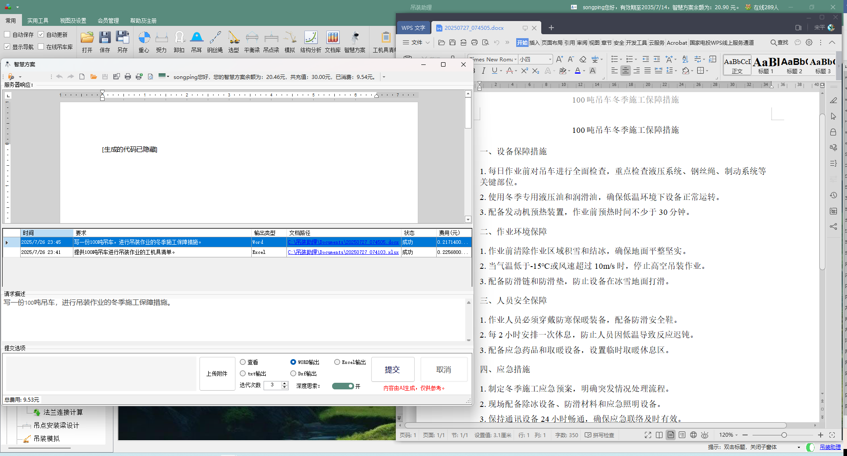Image resolution: width=847 pixels, height=456 pixels.
Task: Click eye protection mode icon in WPS
Action: [705, 435]
